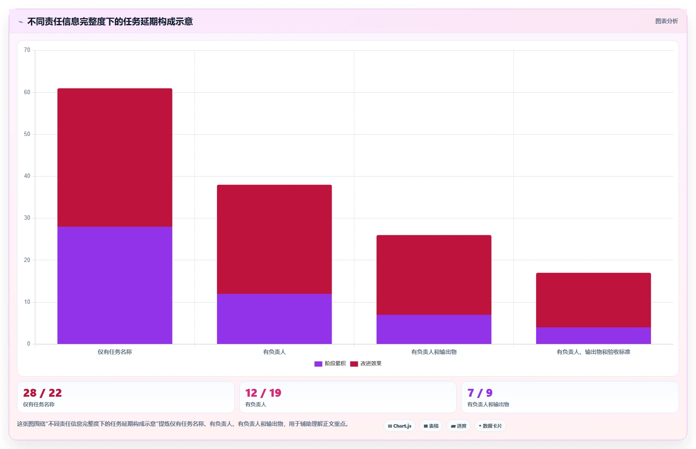Click the y-axis value 50
696x449 pixels.
click(27, 134)
